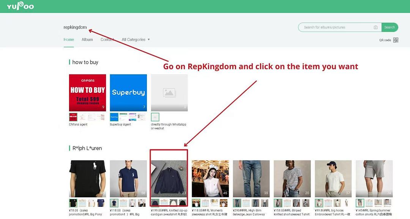Viewport: 410px width, 219px height.
Task: Select first mini thumbnail under grey shorts
Action: (360, 203)
